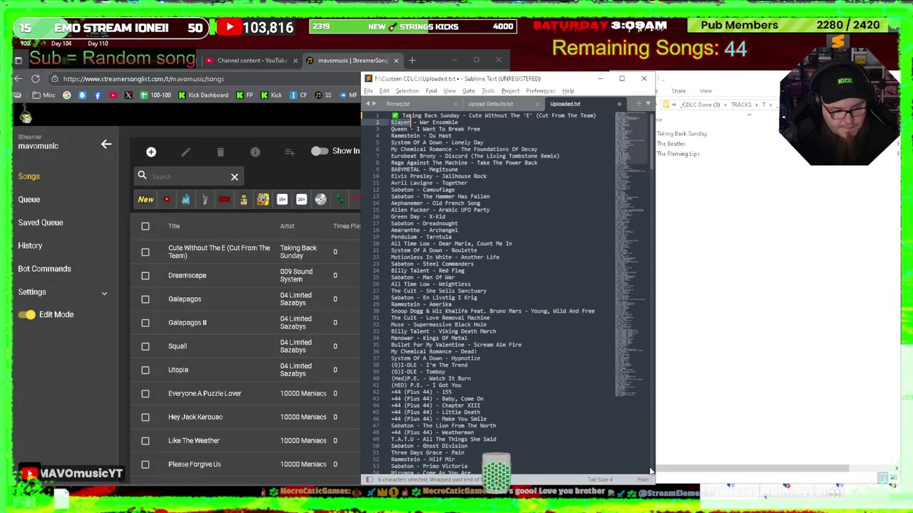Open the X (Twitter) bookmark icon
Screen dimensions: 913x513
[128, 95]
